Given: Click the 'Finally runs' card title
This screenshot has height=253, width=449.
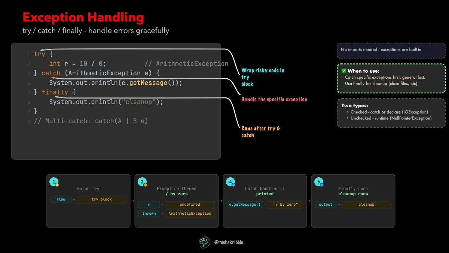Looking at the screenshot, I should point(353,189).
